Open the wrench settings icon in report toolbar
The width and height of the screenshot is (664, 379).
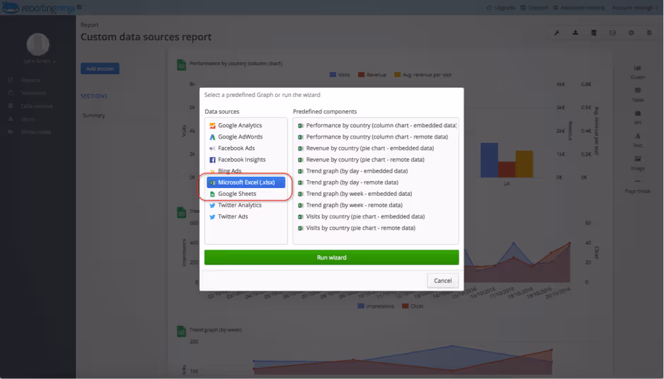click(x=557, y=33)
